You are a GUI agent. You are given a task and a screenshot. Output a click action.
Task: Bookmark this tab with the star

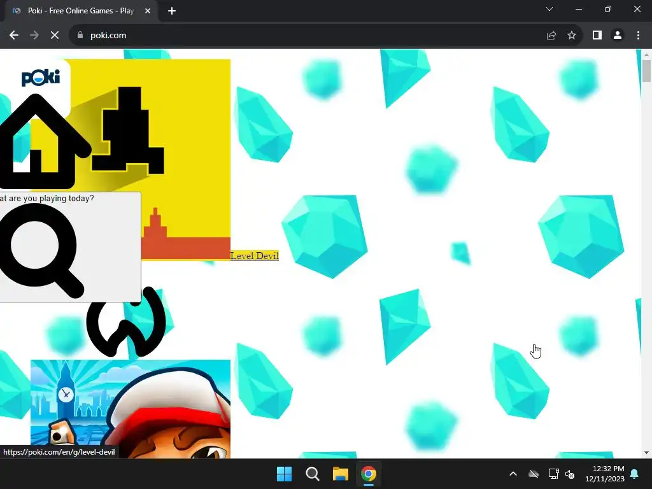point(572,36)
